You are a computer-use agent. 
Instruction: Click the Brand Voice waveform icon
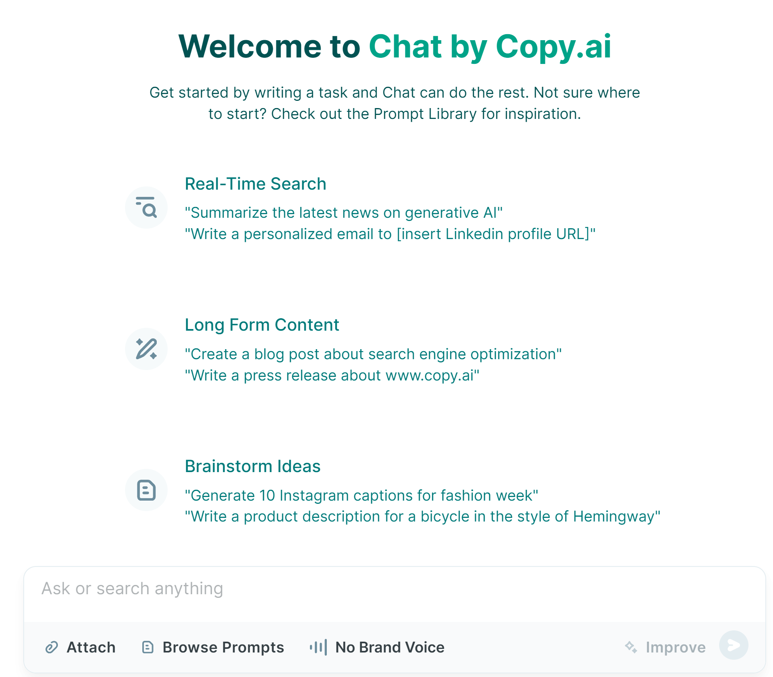click(318, 647)
